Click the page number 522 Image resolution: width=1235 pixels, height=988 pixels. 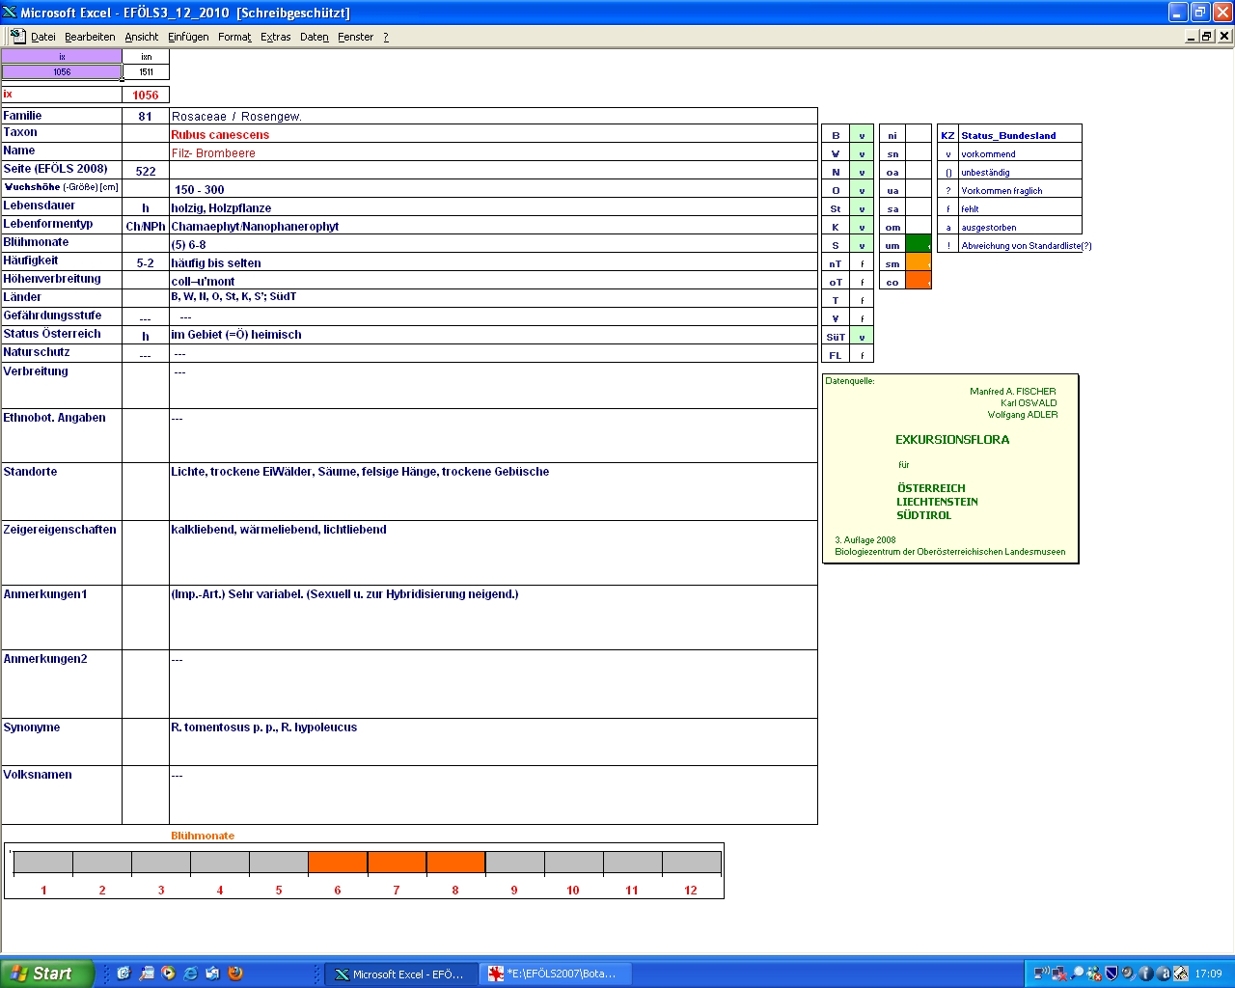tap(146, 171)
